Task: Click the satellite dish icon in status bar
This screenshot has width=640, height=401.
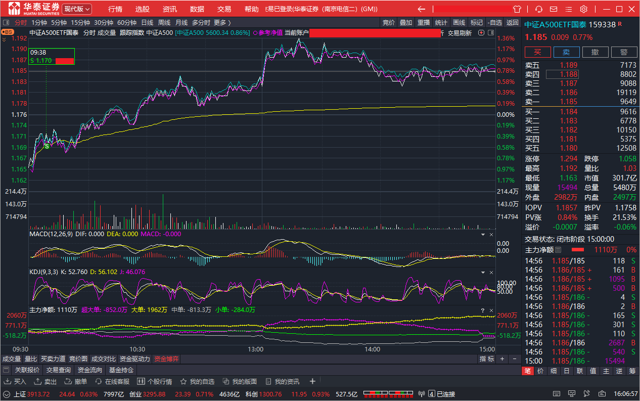Action: 585,393
